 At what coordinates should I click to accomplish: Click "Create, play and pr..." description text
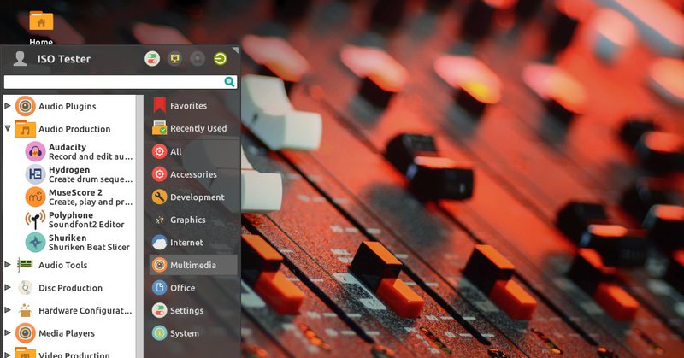pos(91,202)
